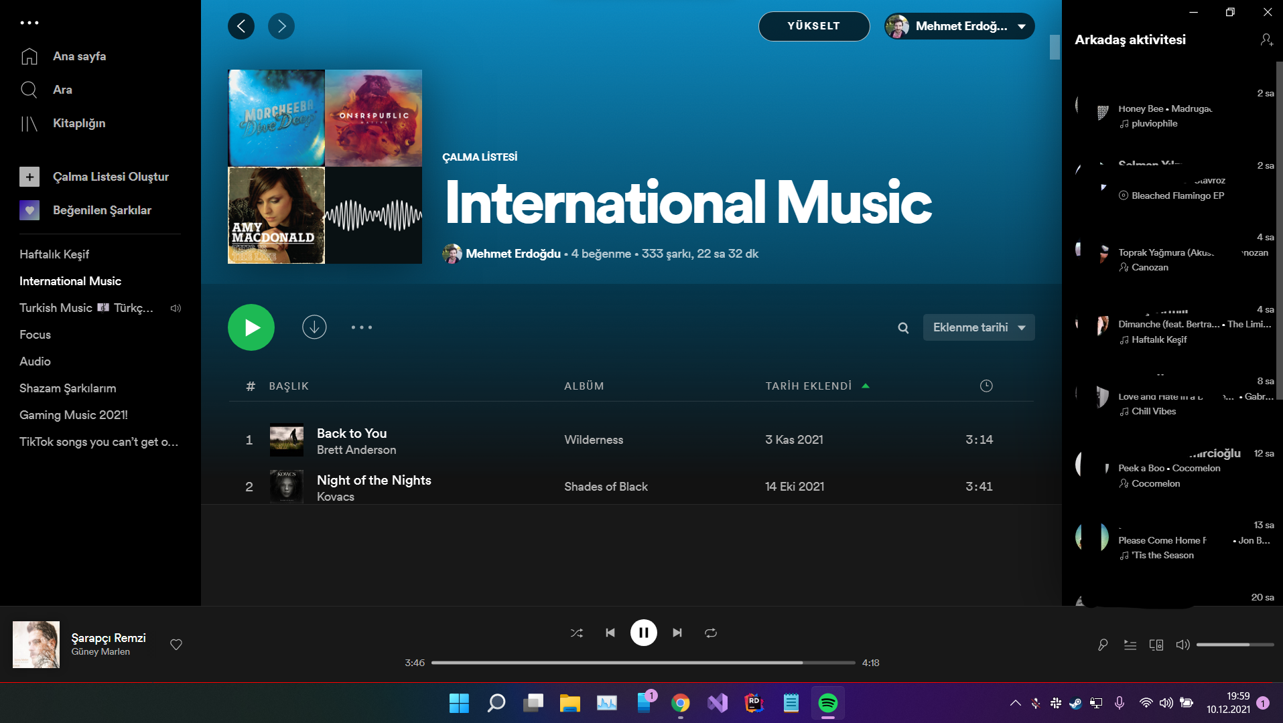Screen dimensions: 1283x723
Task: Open the lyrics microphone icon
Action: [x=1103, y=645]
